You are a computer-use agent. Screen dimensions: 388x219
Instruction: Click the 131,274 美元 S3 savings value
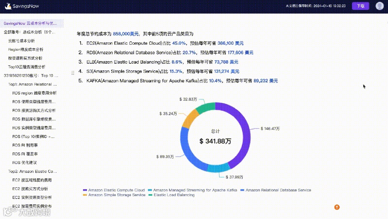(x=227, y=71)
